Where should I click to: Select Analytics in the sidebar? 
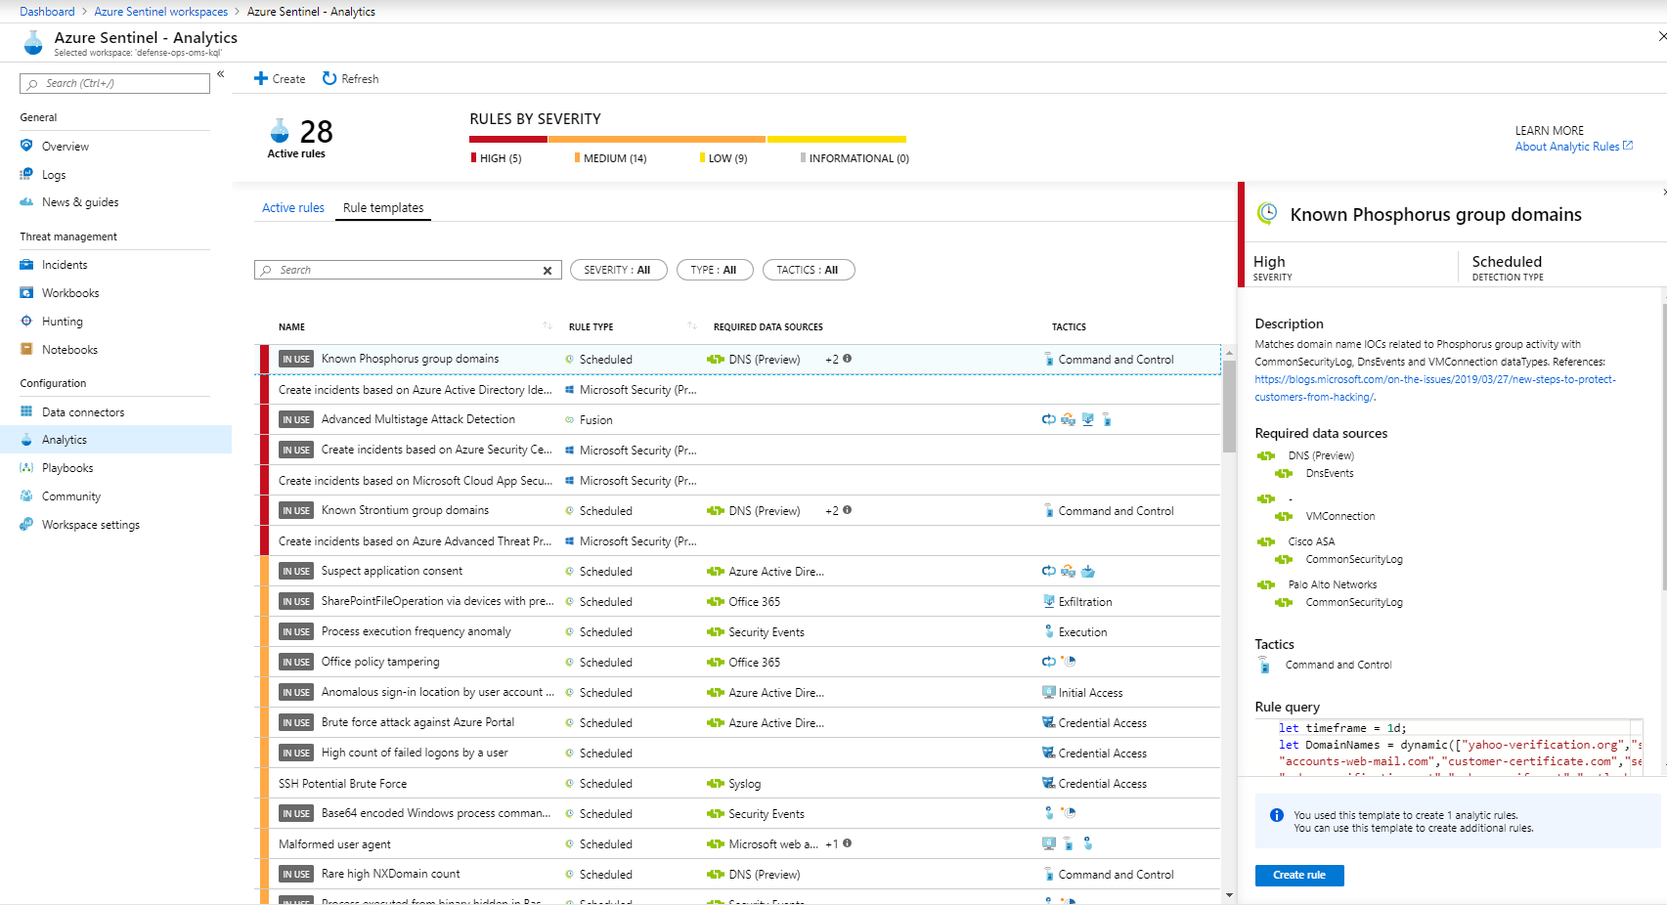click(x=115, y=440)
